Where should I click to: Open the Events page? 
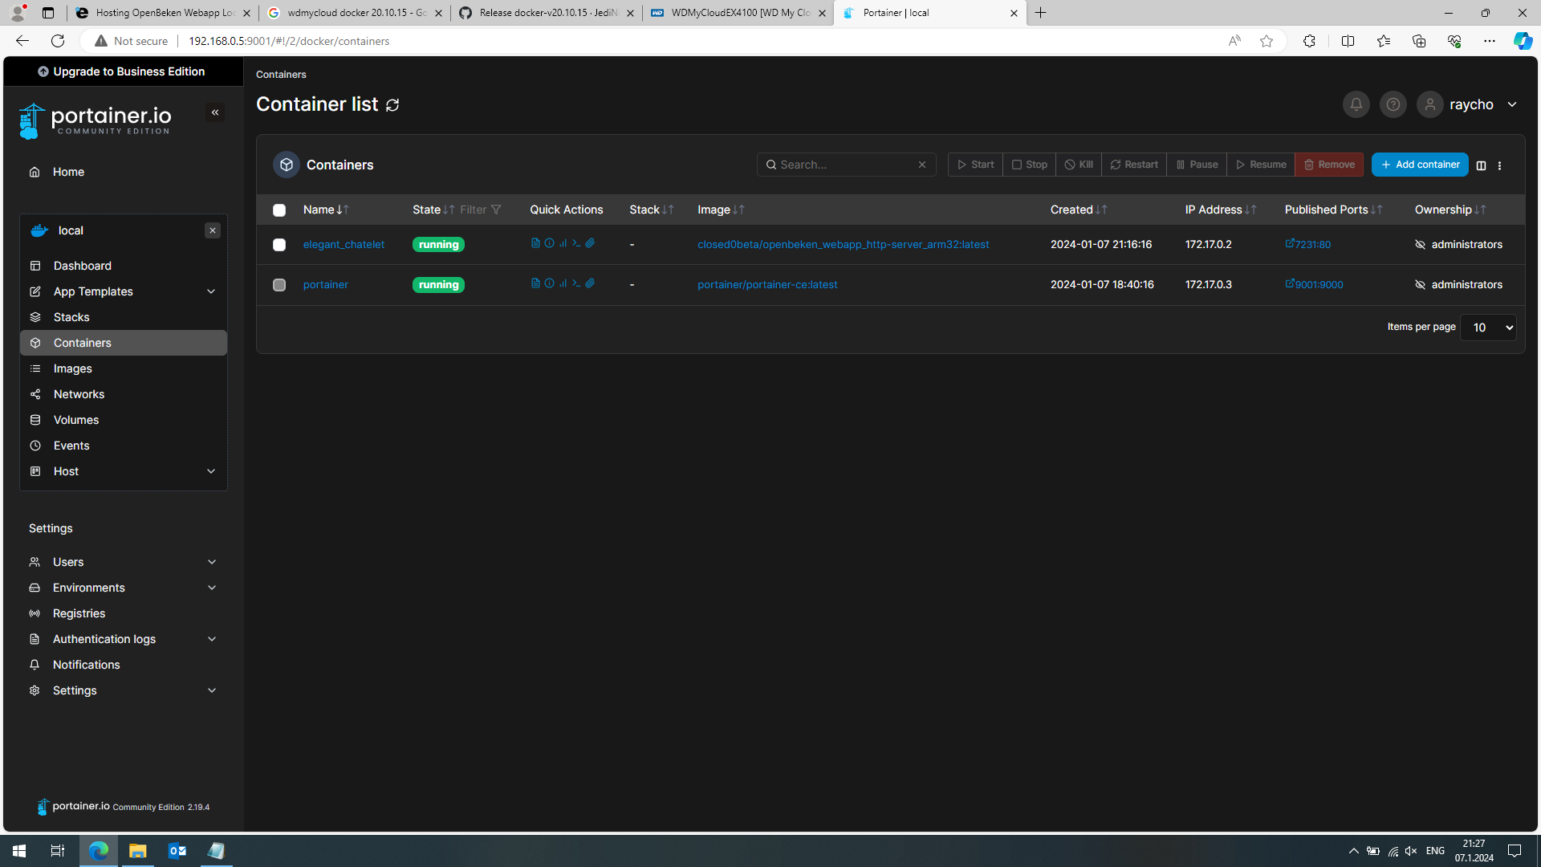[123, 446]
